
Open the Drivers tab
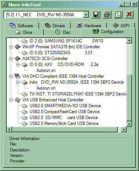[x=55, y=26]
